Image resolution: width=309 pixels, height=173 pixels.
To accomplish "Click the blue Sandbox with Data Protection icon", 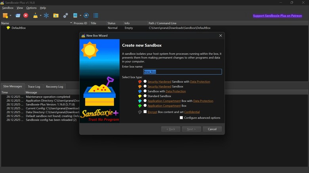I will point(140,91).
